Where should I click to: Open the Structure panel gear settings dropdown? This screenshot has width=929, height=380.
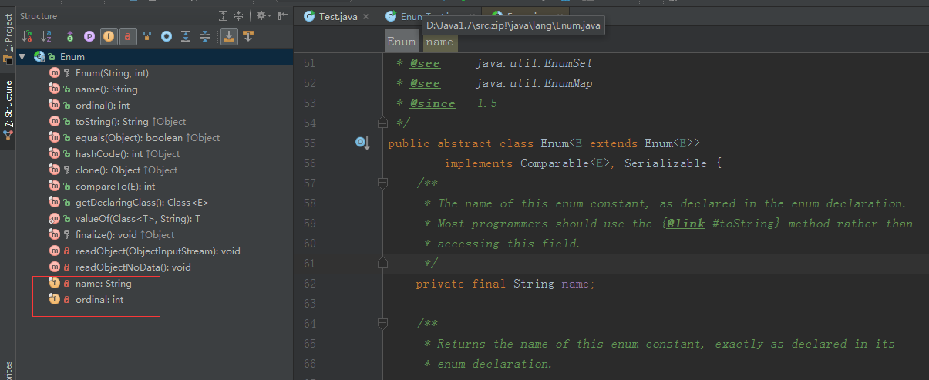tap(263, 15)
